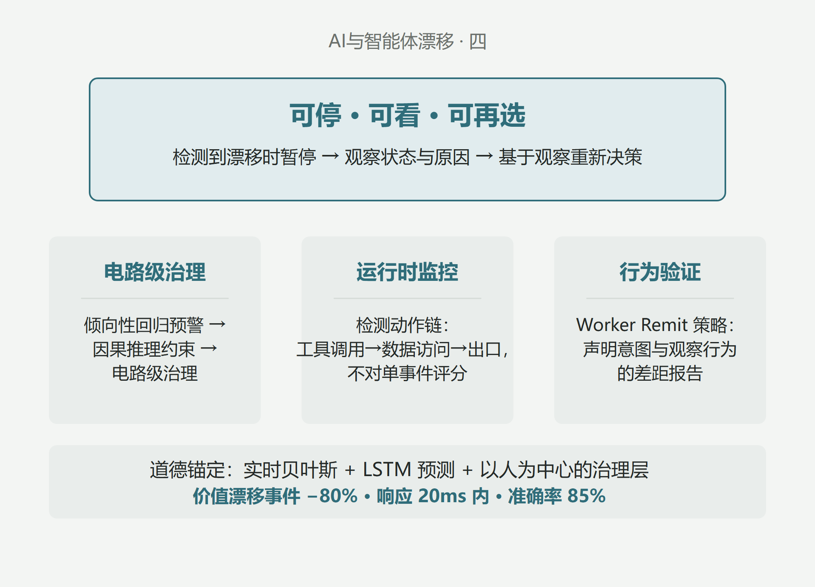Click the text '检测动作链:'
The image size is (815, 587).
tap(403, 325)
